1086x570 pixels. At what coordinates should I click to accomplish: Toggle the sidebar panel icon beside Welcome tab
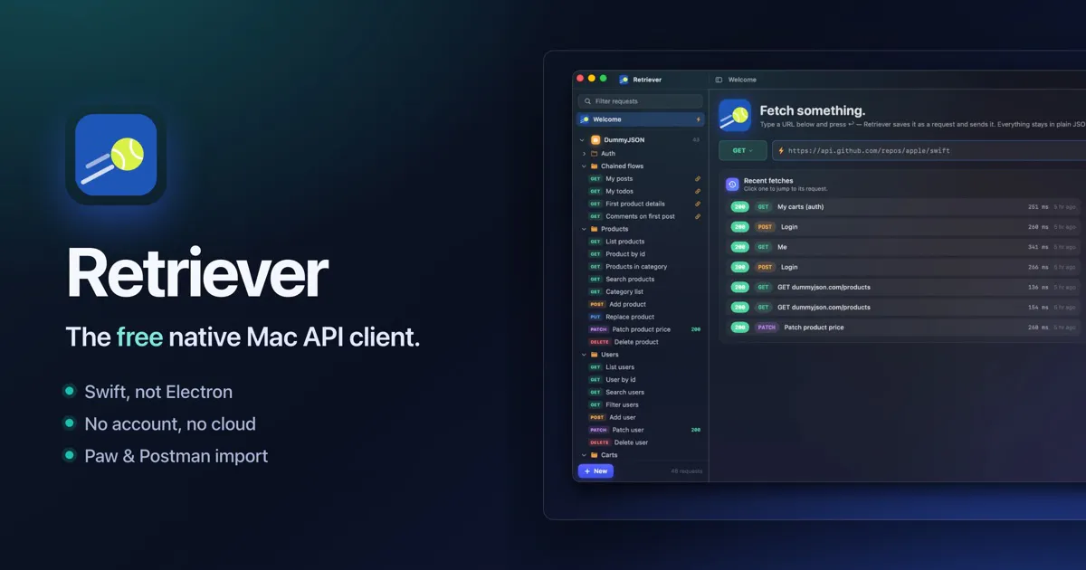[x=719, y=80]
